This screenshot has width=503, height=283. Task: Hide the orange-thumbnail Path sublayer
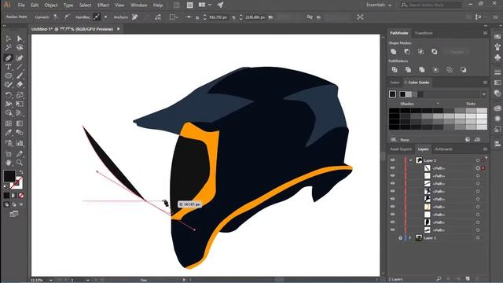392,207
